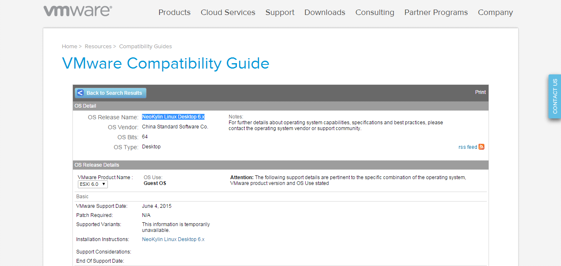Click the June 4, 2015 support date
Screen dimensions: 561x266
(157, 206)
